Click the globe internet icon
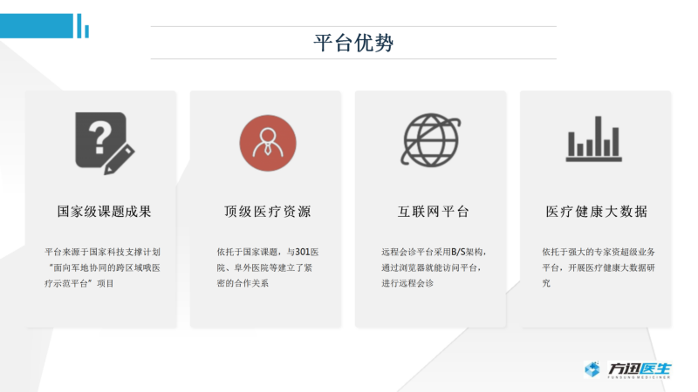 click(x=431, y=140)
